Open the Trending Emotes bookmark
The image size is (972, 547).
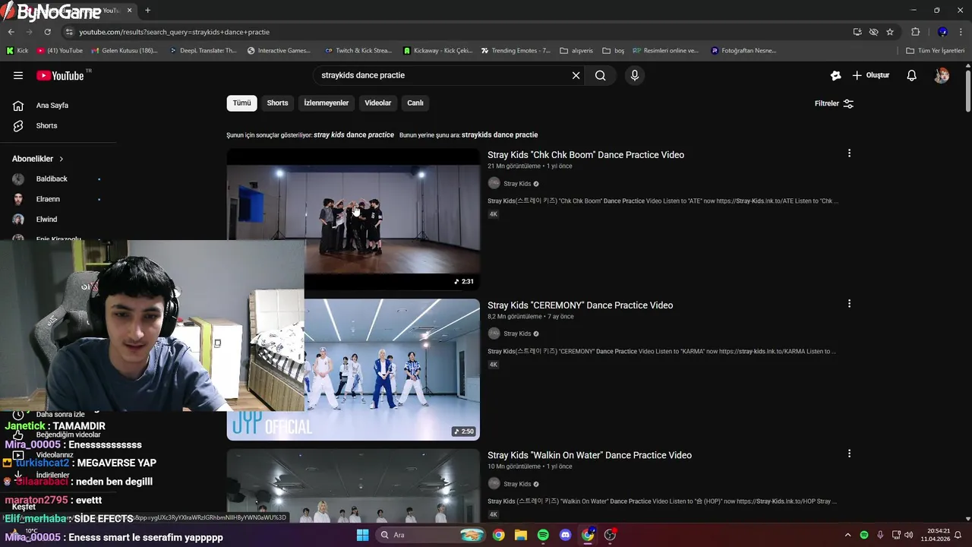coord(516,51)
